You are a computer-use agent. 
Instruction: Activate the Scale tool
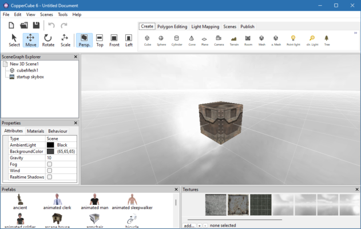pyautogui.click(x=65, y=40)
